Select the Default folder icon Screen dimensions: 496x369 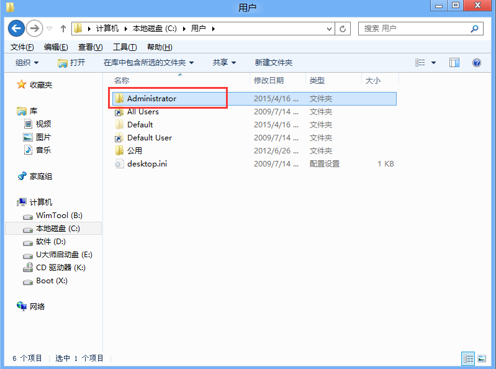[119, 125]
